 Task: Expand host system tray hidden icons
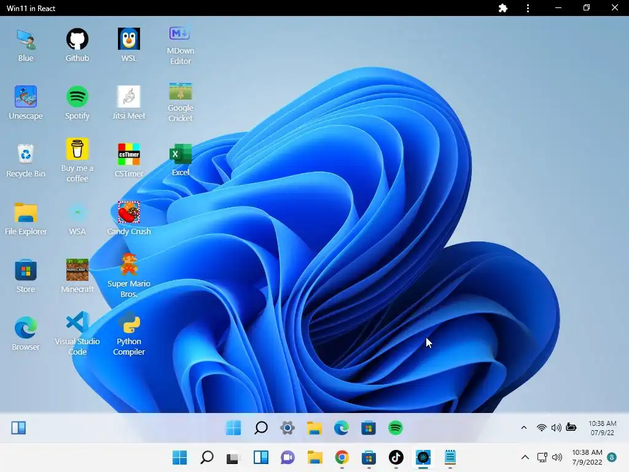525,457
